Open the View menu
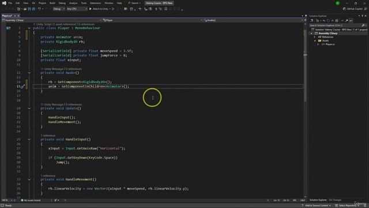Image resolution: width=369 pixels, height=208 pixels. 25,3
